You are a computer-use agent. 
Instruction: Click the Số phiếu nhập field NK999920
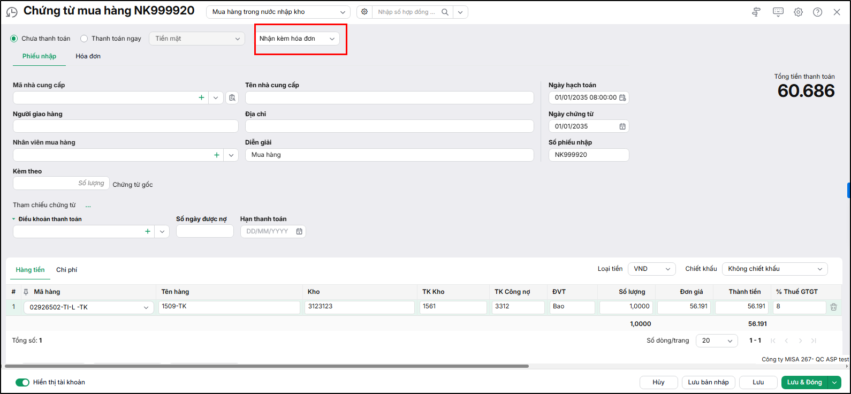pyautogui.click(x=589, y=155)
